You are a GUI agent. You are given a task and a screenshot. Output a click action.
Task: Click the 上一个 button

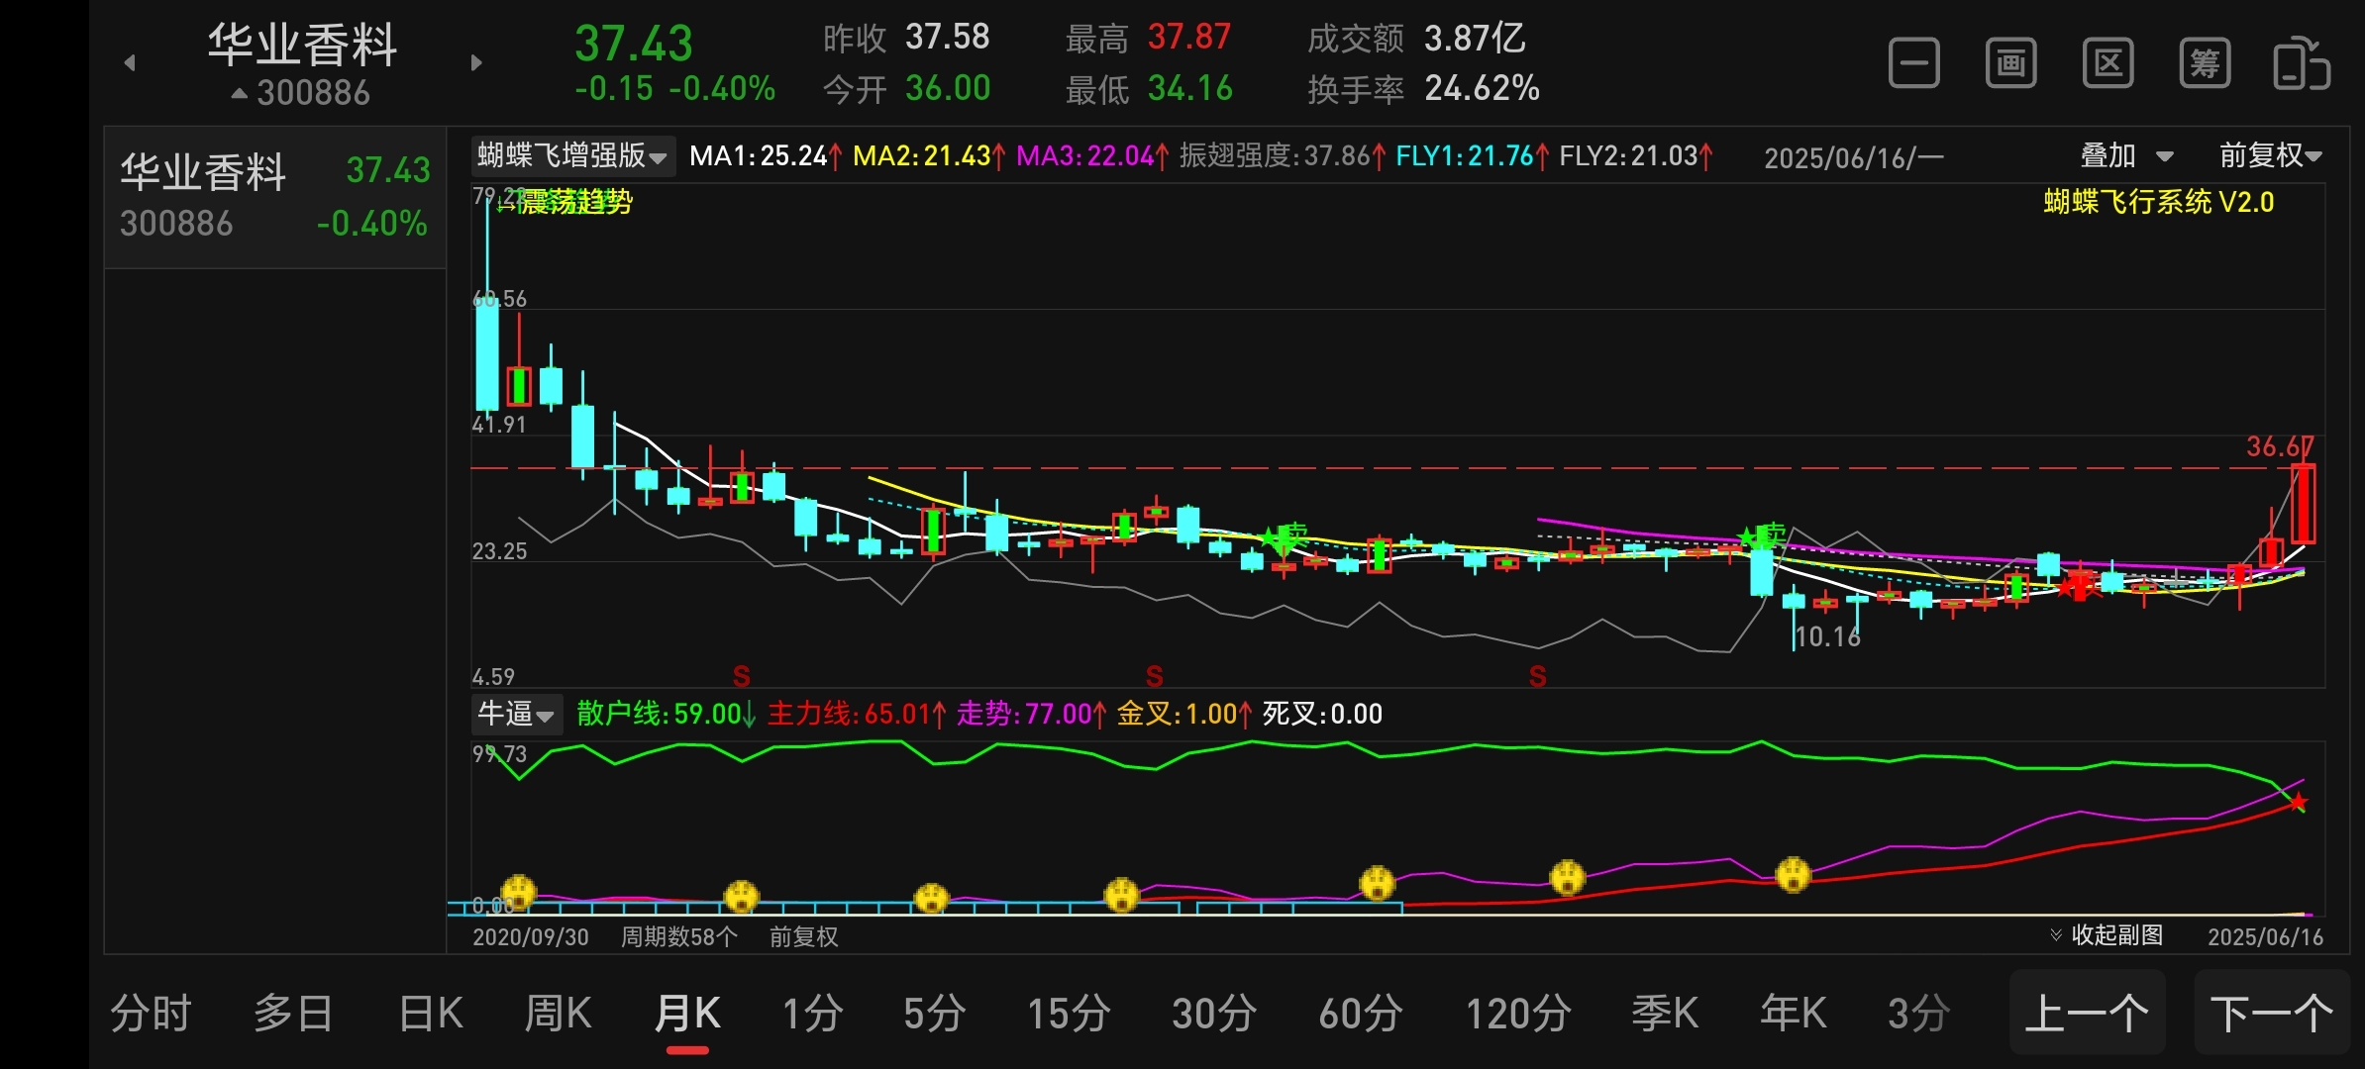2087,1014
